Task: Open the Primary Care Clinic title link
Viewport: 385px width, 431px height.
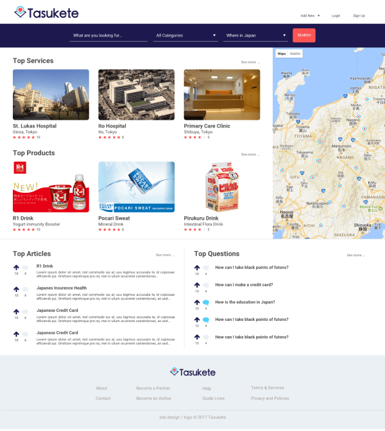Action: coord(207,126)
